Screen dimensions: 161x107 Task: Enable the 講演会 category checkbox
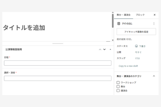pyautogui.click(x=118, y=91)
